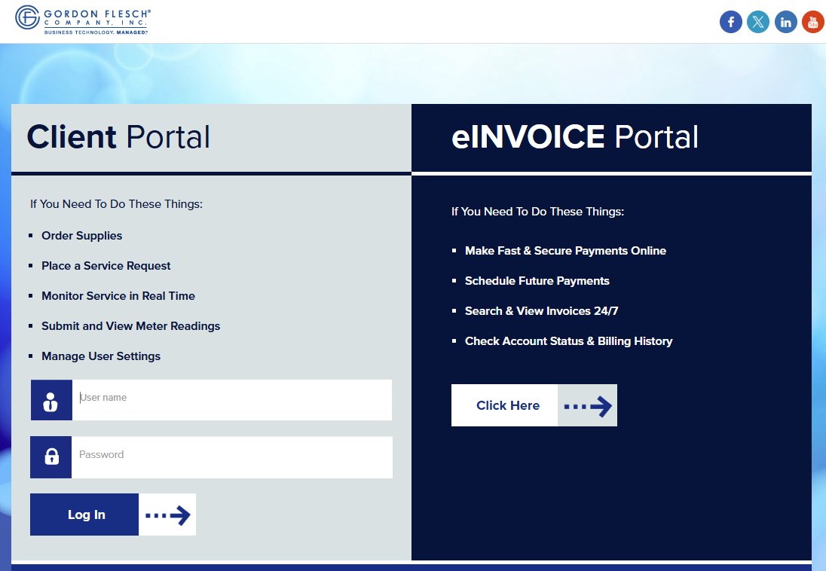The width and height of the screenshot is (826, 571).
Task: Click 'Check Account Status & Billing History'
Action: point(568,340)
